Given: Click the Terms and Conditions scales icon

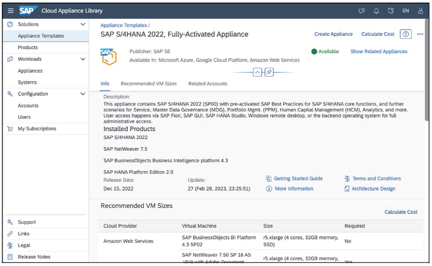Looking at the screenshot, I should point(347,178).
